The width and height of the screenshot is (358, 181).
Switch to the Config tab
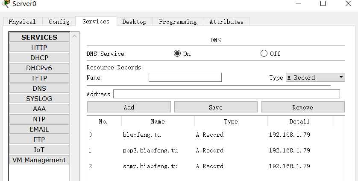click(x=59, y=22)
